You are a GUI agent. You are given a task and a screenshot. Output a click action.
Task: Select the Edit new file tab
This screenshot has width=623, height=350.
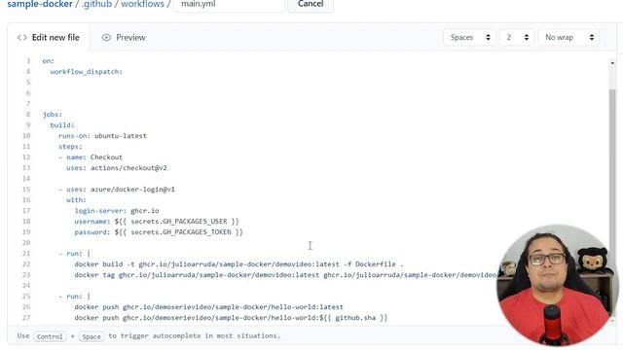click(49, 37)
